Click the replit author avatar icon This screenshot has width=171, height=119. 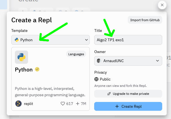[18, 104]
